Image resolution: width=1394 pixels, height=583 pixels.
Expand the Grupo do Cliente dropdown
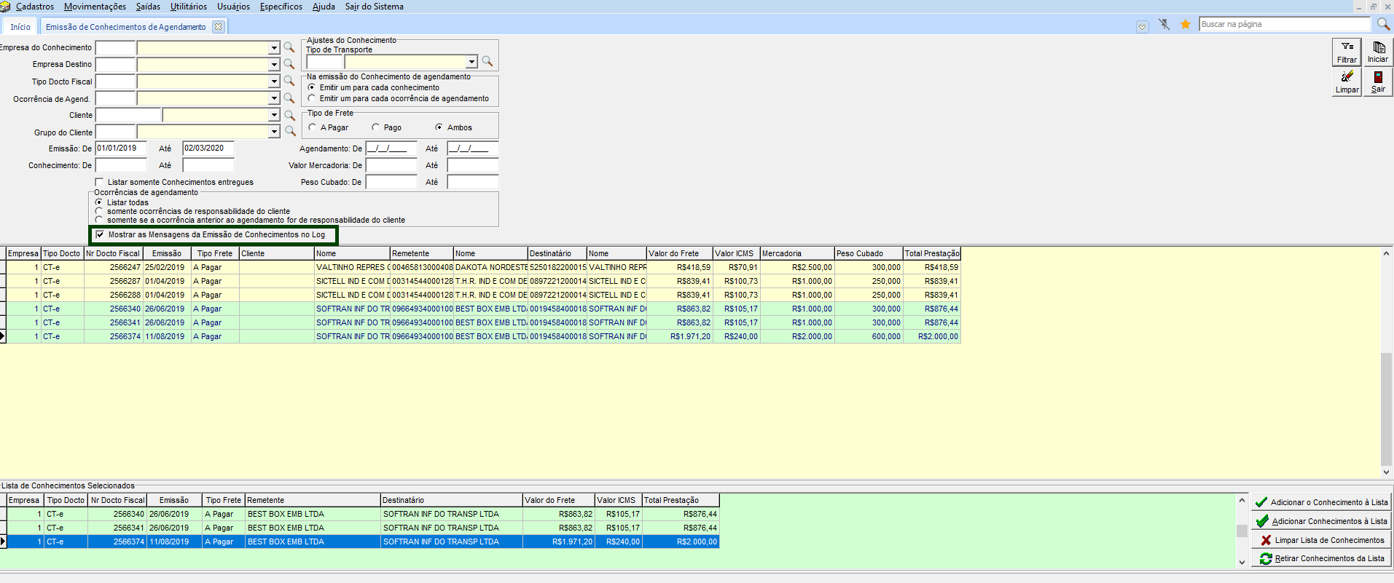(274, 132)
